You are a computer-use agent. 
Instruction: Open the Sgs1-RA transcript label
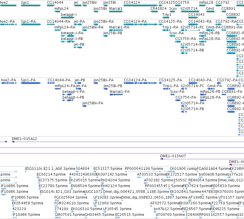[x=28, y=22]
